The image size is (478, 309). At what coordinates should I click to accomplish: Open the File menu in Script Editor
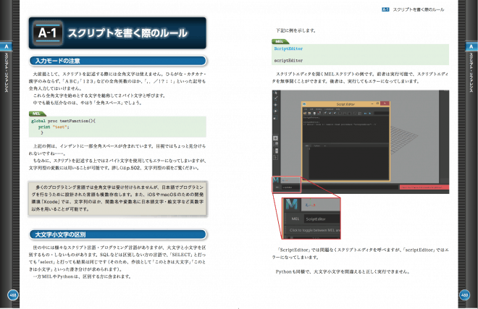click(x=305, y=109)
